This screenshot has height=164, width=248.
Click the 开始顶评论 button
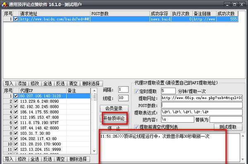[x=114, y=119]
